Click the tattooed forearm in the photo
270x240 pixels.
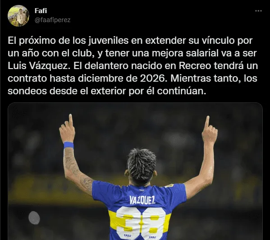(x=71, y=161)
